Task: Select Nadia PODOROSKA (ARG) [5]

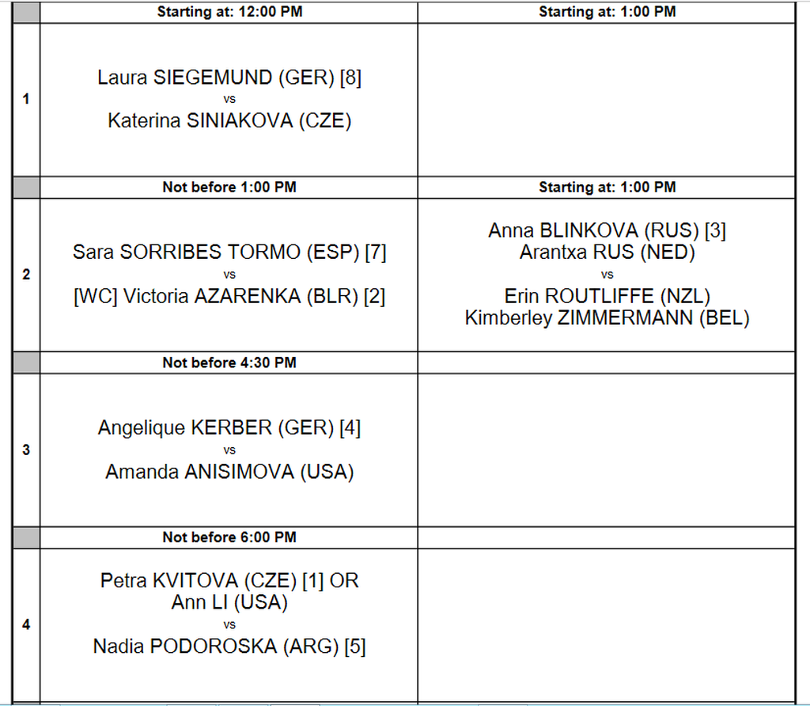Action: point(229,647)
